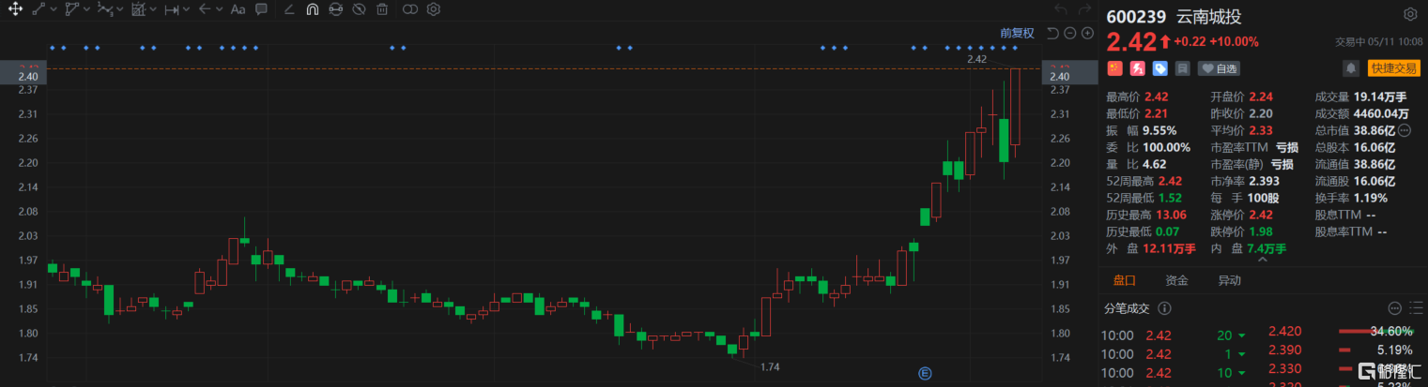This screenshot has height=387, width=1428.
Task: Expand the grid analysis tool options
Action: [153, 9]
